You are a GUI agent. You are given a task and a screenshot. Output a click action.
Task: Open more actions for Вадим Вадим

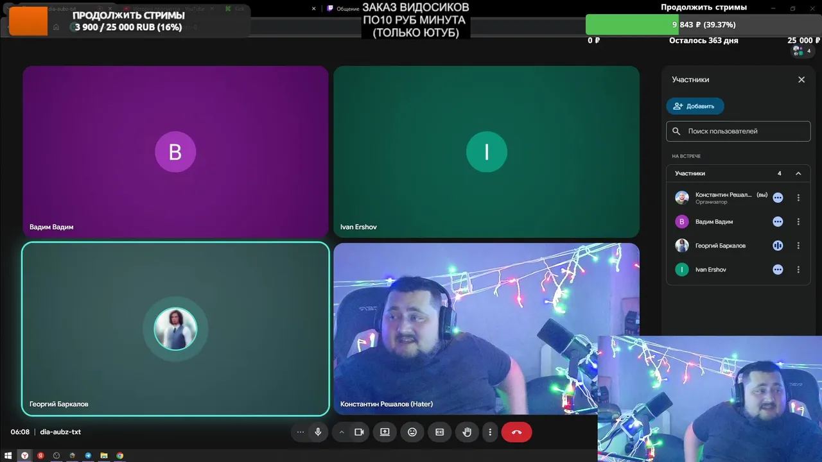click(x=798, y=221)
